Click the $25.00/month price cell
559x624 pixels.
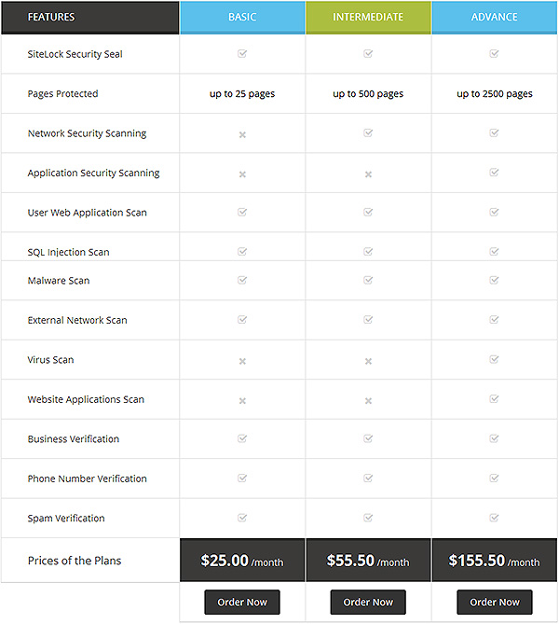click(242, 561)
